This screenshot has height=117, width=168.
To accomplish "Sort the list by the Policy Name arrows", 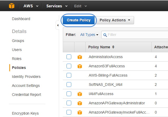I will pos(113,47).
